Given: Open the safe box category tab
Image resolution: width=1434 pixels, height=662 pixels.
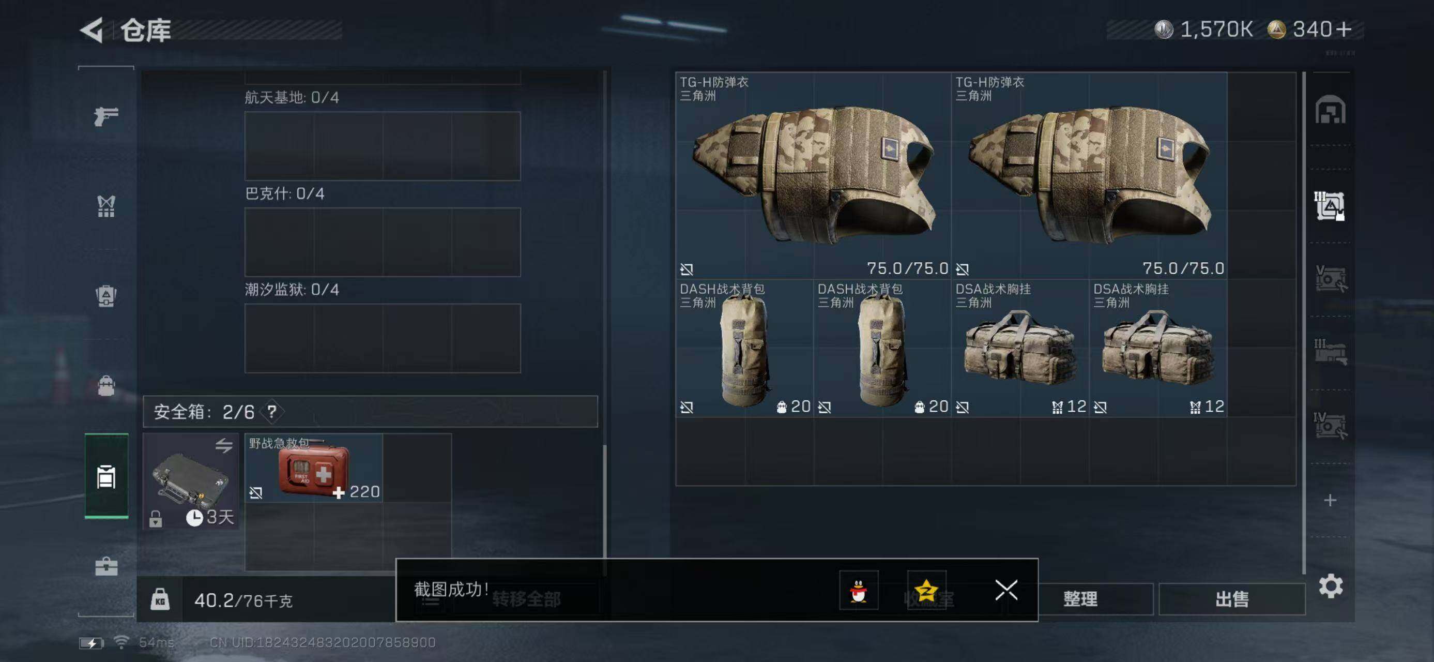Looking at the screenshot, I should [106, 476].
